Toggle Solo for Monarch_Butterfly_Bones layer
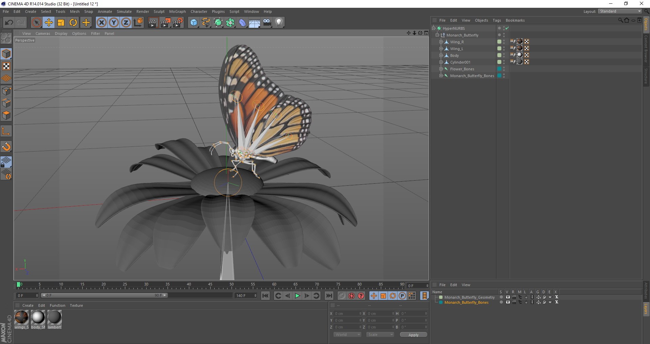The width and height of the screenshot is (650, 344). pyautogui.click(x=501, y=302)
